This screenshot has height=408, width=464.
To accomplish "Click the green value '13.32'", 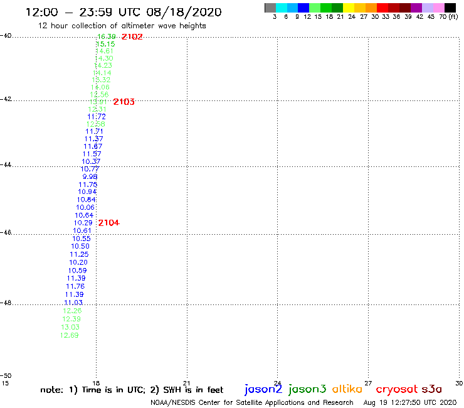I will tap(101, 80).
